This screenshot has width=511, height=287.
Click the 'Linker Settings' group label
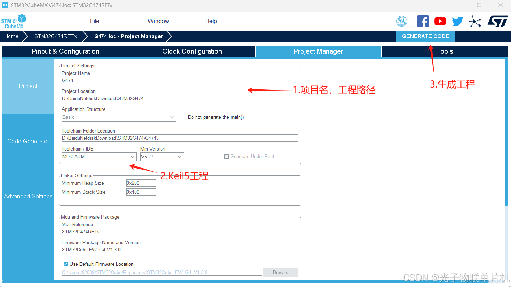pos(77,175)
